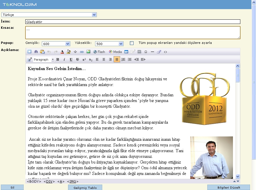Screen dimensions: 256x190
Task: Click the İsim field containing Gladyatör
Action: [x=133, y=22]
